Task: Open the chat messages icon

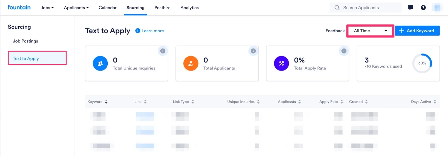Action: [411, 7]
